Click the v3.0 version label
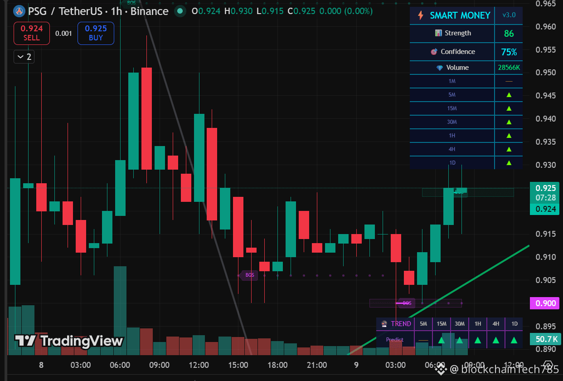The height and width of the screenshot is (381, 563). click(x=509, y=15)
